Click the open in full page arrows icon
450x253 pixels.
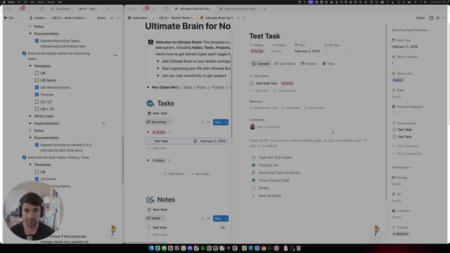[244, 18]
